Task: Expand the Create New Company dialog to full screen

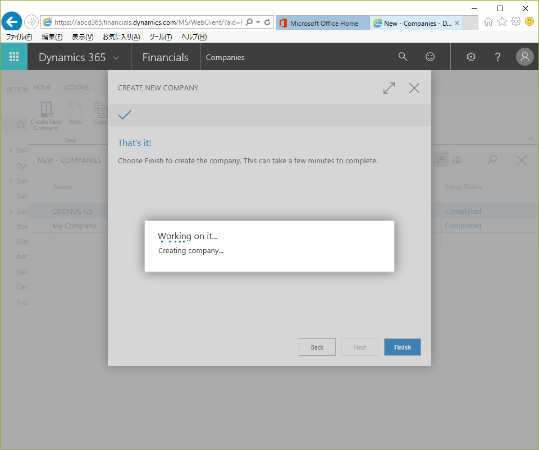Action: (x=389, y=88)
